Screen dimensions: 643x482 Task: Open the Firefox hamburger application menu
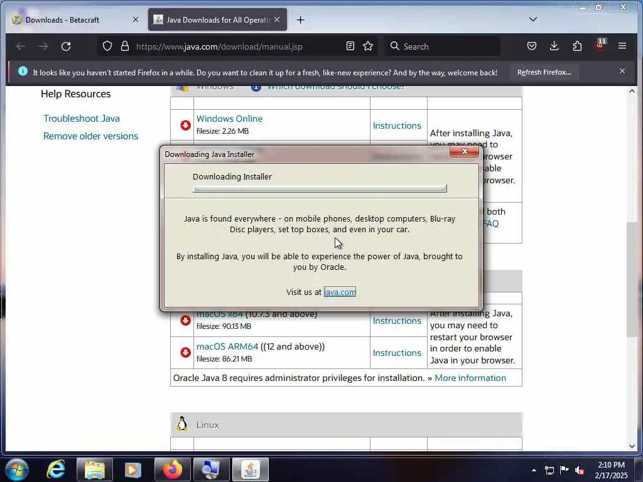point(622,45)
